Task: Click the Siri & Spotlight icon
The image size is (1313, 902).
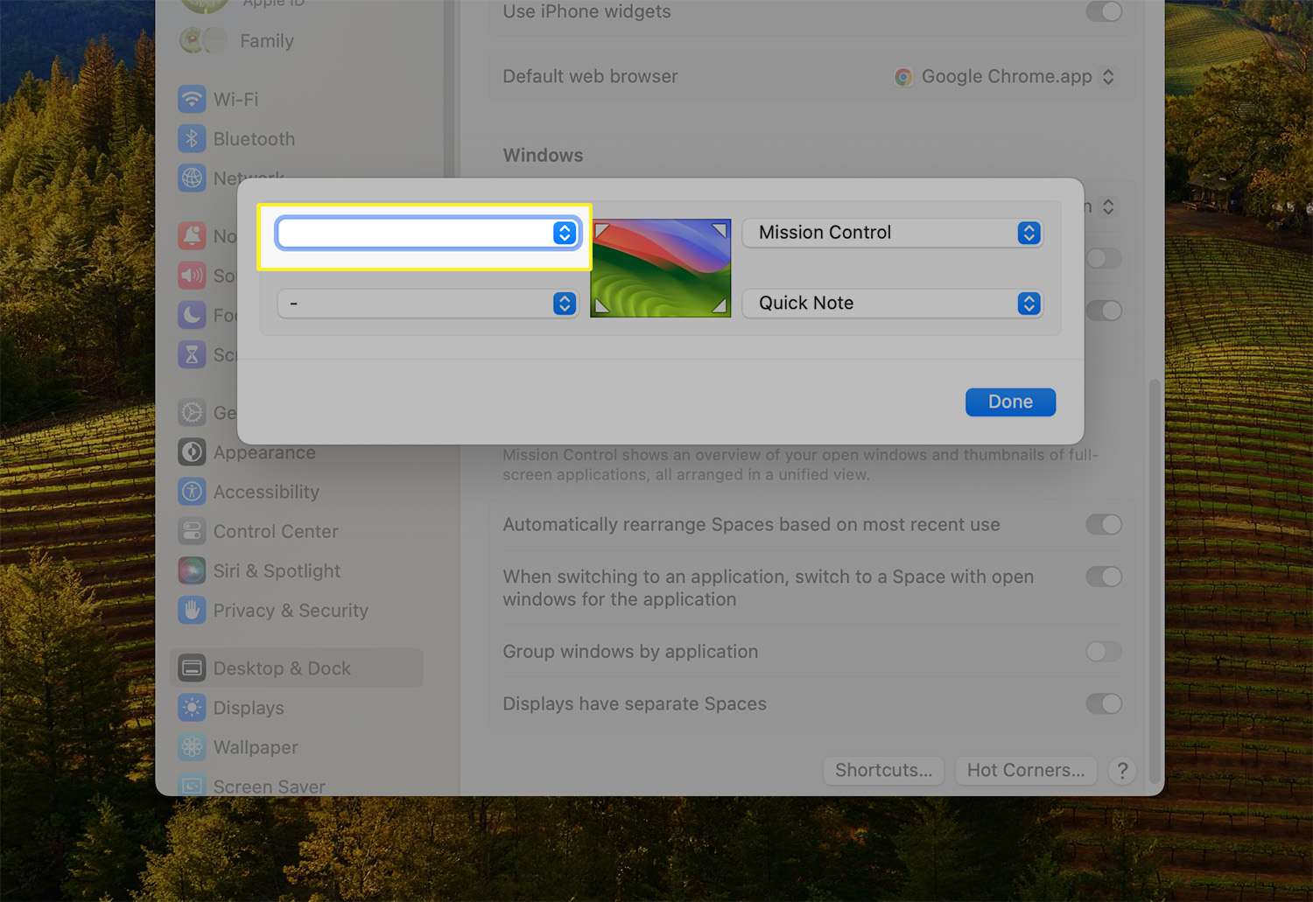Action: pyautogui.click(x=192, y=570)
